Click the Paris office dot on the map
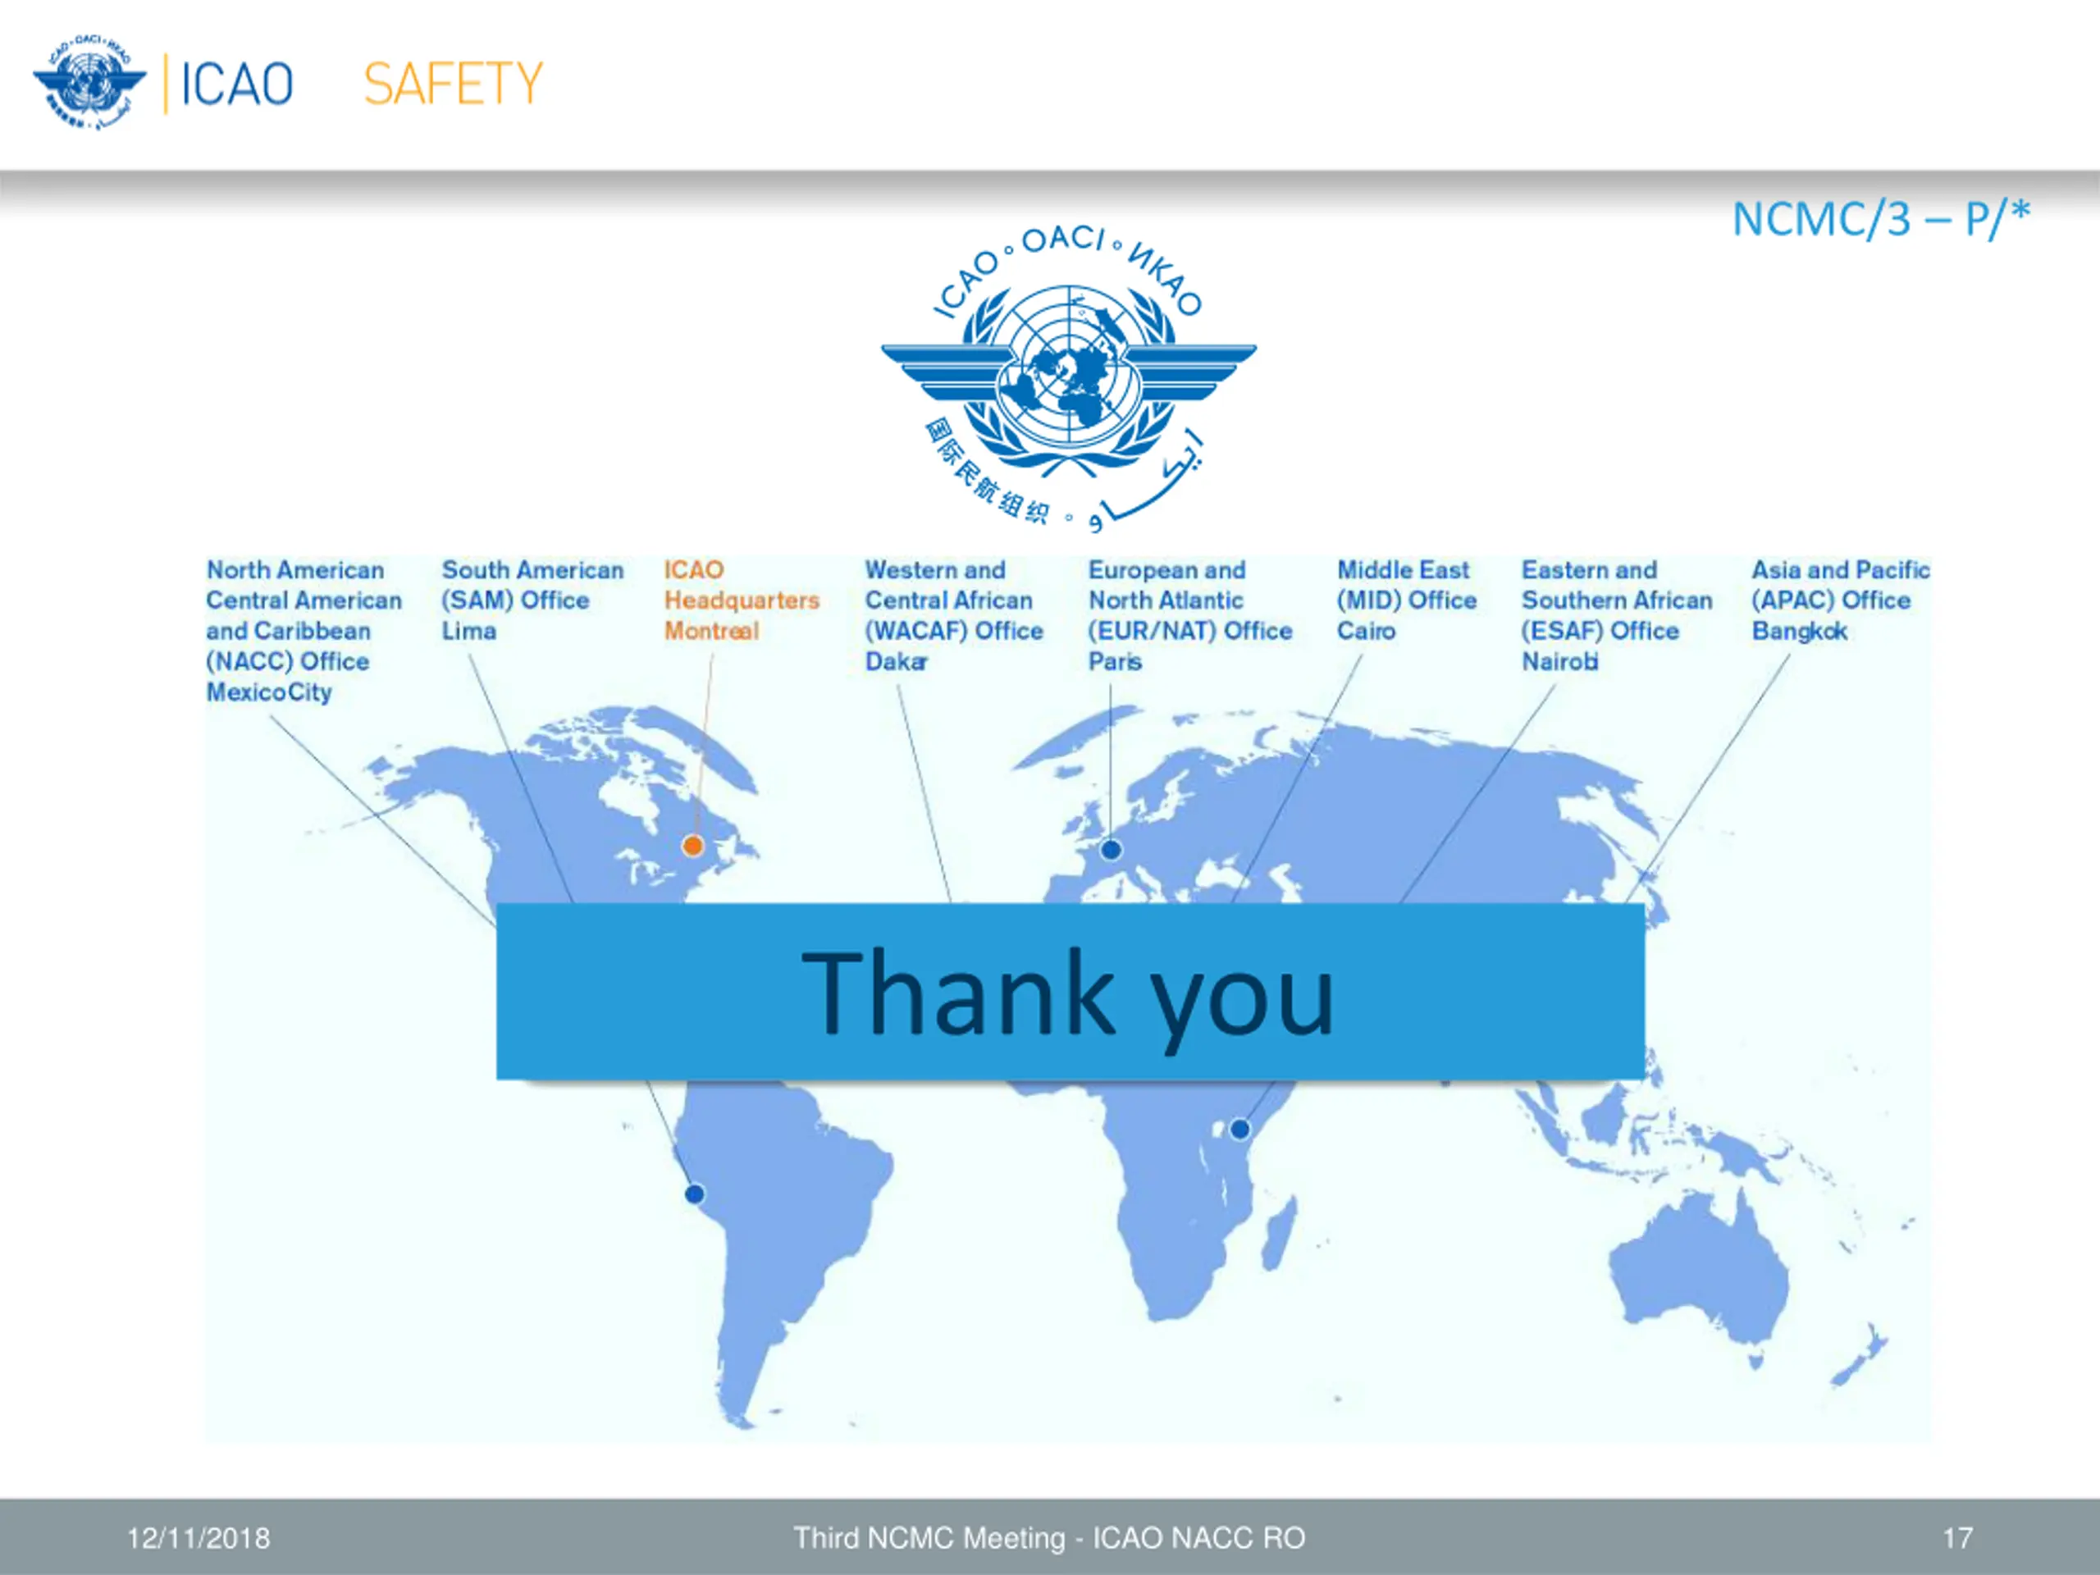Image resolution: width=2100 pixels, height=1575 pixels. tap(1111, 849)
